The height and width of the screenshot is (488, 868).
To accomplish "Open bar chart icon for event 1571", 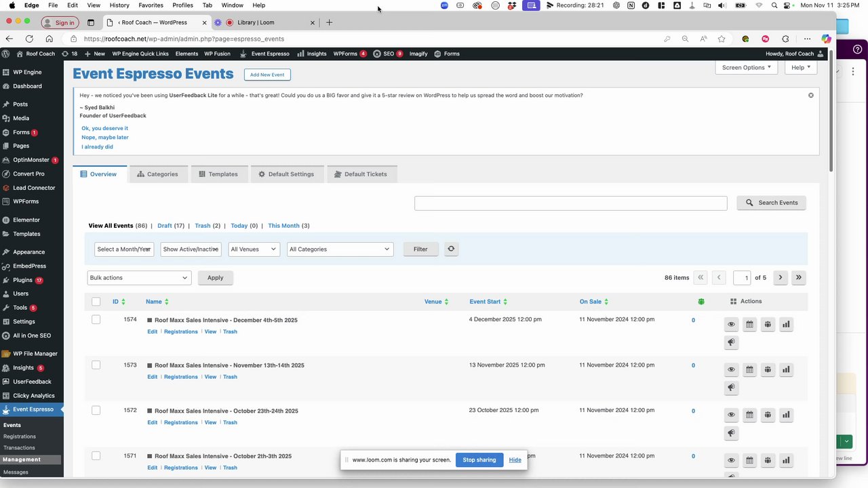I will pyautogui.click(x=786, y=460).
